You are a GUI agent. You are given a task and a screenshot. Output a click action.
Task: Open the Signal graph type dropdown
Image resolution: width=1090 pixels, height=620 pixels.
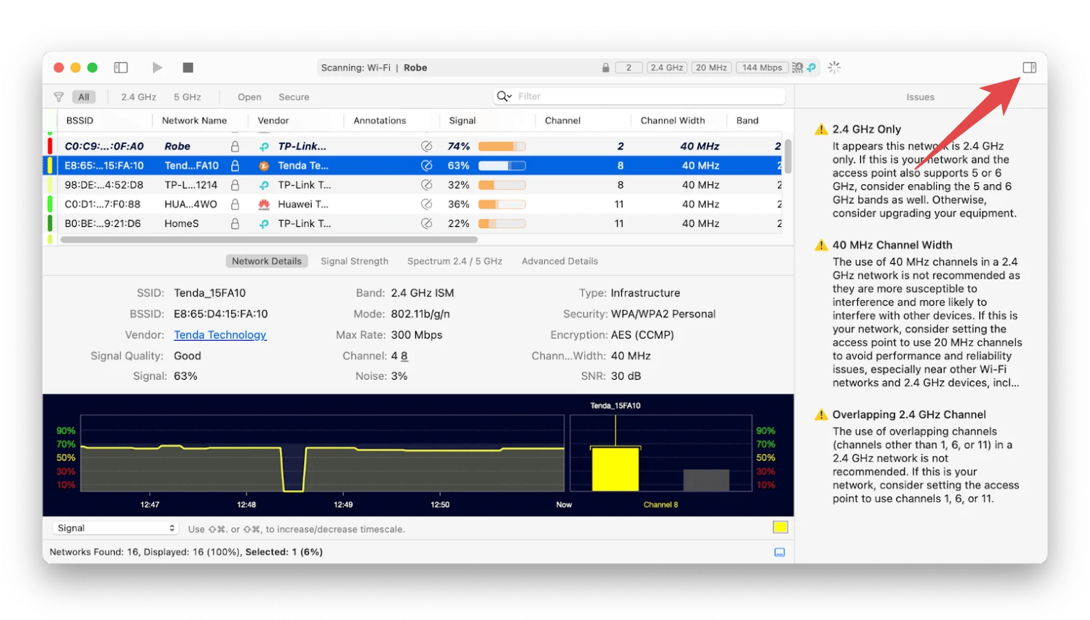[115, 529]
